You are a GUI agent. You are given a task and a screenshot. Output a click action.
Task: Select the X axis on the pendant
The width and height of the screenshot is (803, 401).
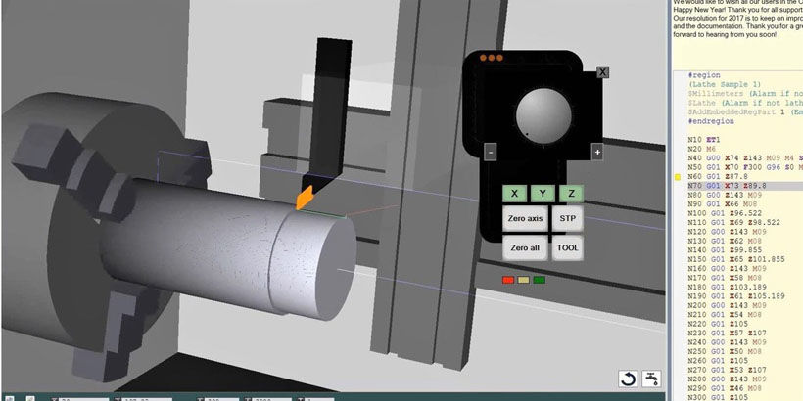(x=514, y=194)
